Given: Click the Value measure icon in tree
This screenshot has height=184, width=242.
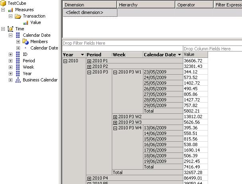Looking at the screenshot, I should click(26, 23).
